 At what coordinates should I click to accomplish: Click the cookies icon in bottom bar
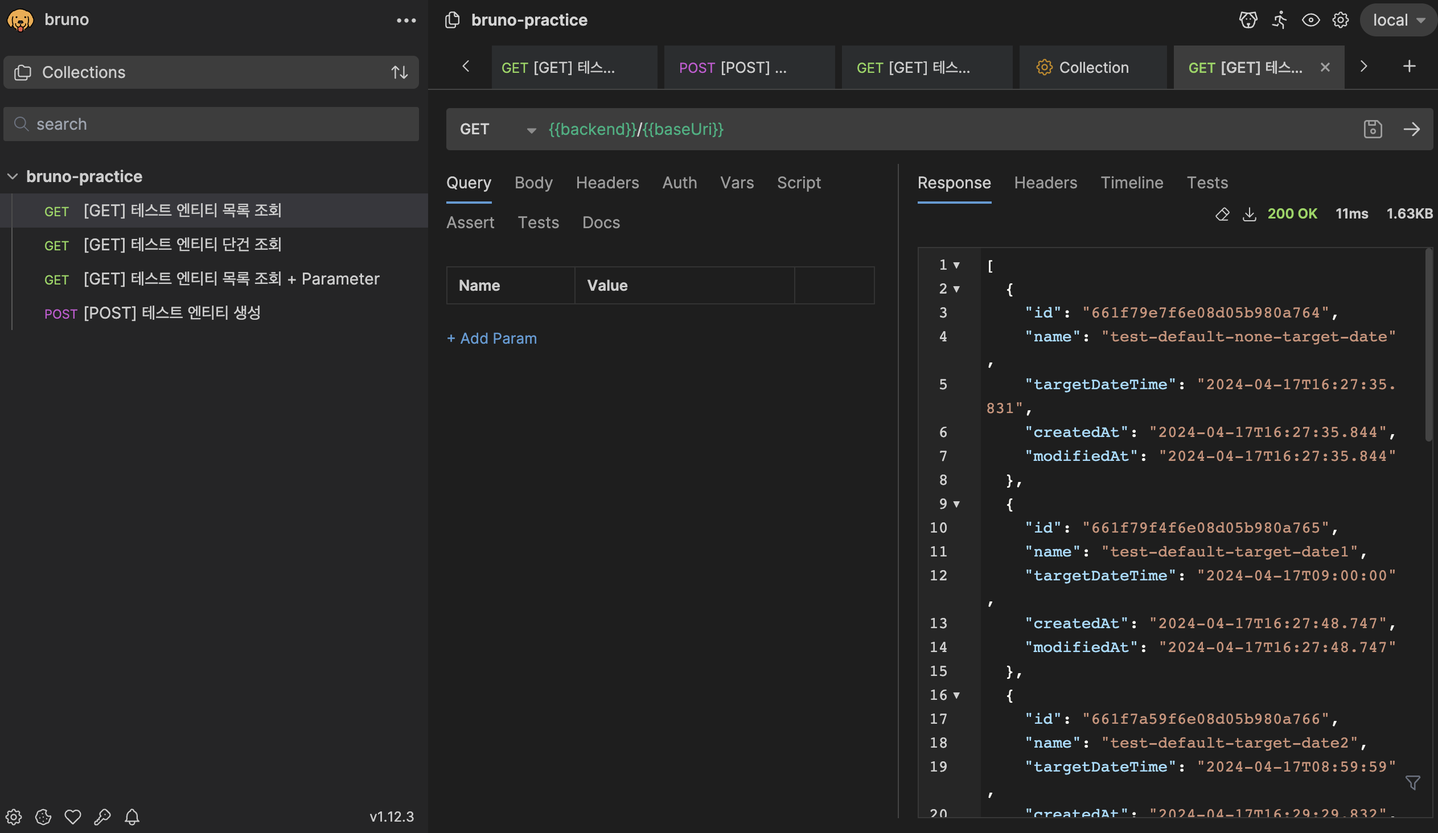tap(43, 817)
